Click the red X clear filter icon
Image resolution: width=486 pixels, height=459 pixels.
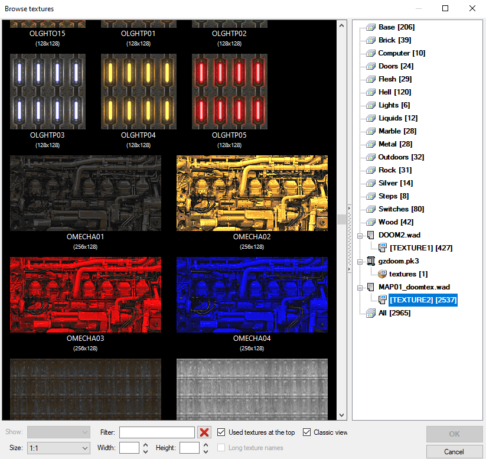coord(204,432)
